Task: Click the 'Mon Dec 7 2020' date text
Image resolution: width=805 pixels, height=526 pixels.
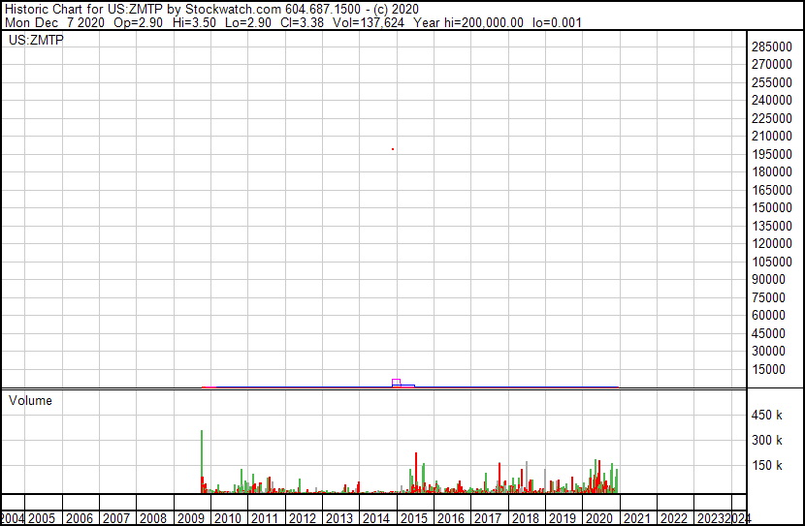Action: click(54, 22)
